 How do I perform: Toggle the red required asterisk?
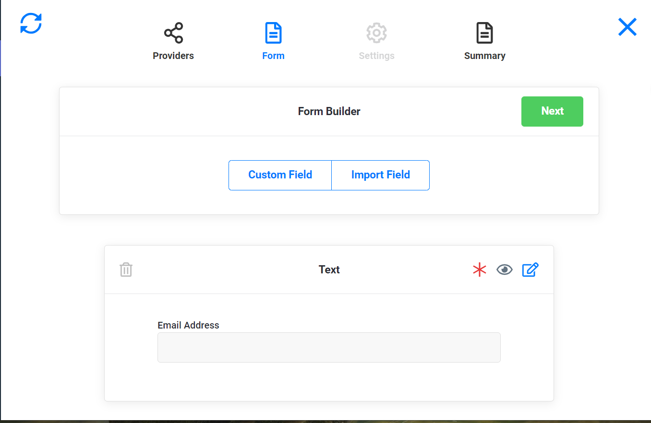point(479,270)
